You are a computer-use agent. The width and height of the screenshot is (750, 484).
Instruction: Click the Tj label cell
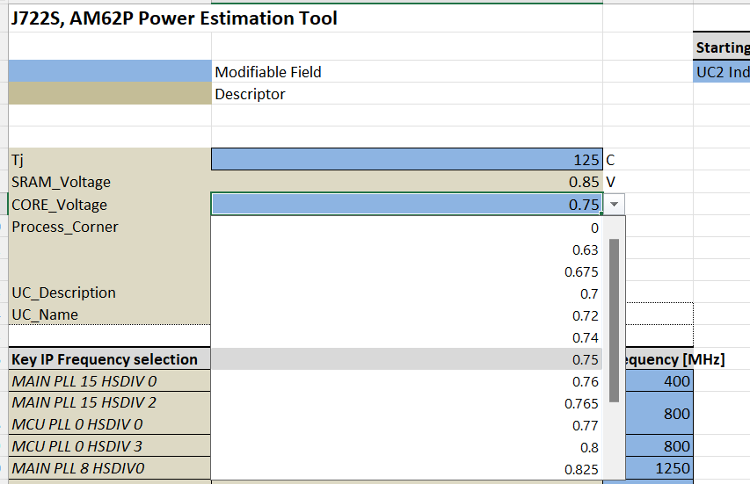(110, 160)
